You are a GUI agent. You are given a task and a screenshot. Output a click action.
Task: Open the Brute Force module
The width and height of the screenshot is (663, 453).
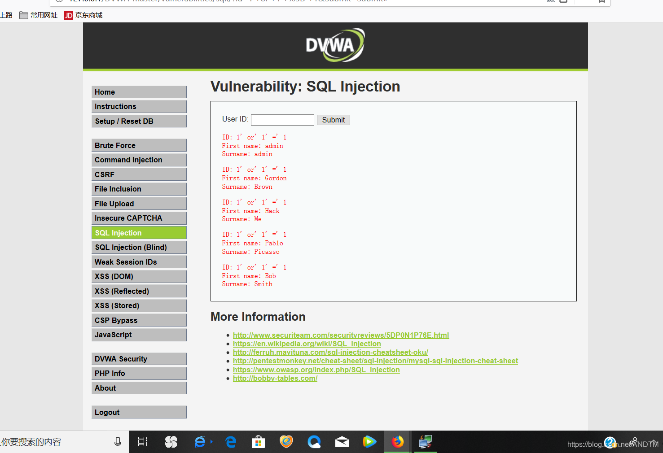pyautogui.click(x=139, y=145)
